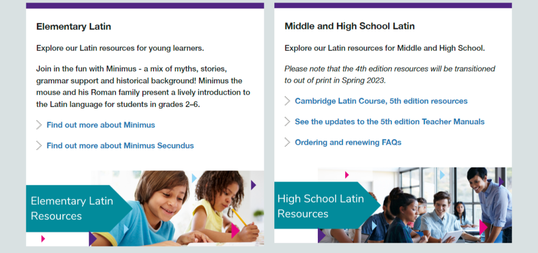Click chevron beside Minimus Secundus link
538x253 pixels.
coord(39,145)
